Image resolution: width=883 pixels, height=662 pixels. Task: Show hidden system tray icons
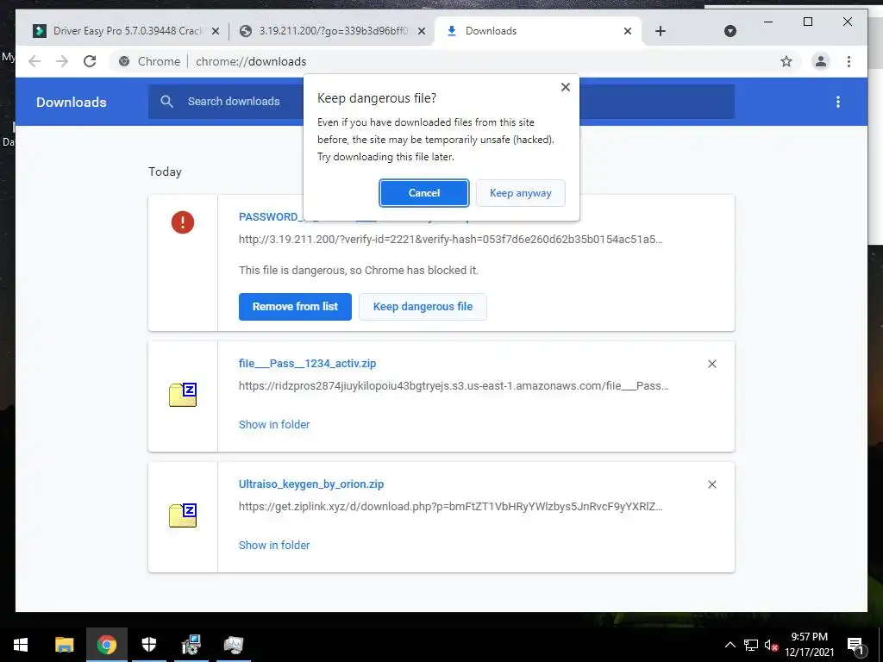(730, 645)
